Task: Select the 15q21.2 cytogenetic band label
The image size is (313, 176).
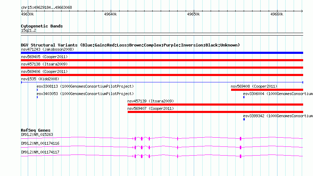Action: pos(28,30)
